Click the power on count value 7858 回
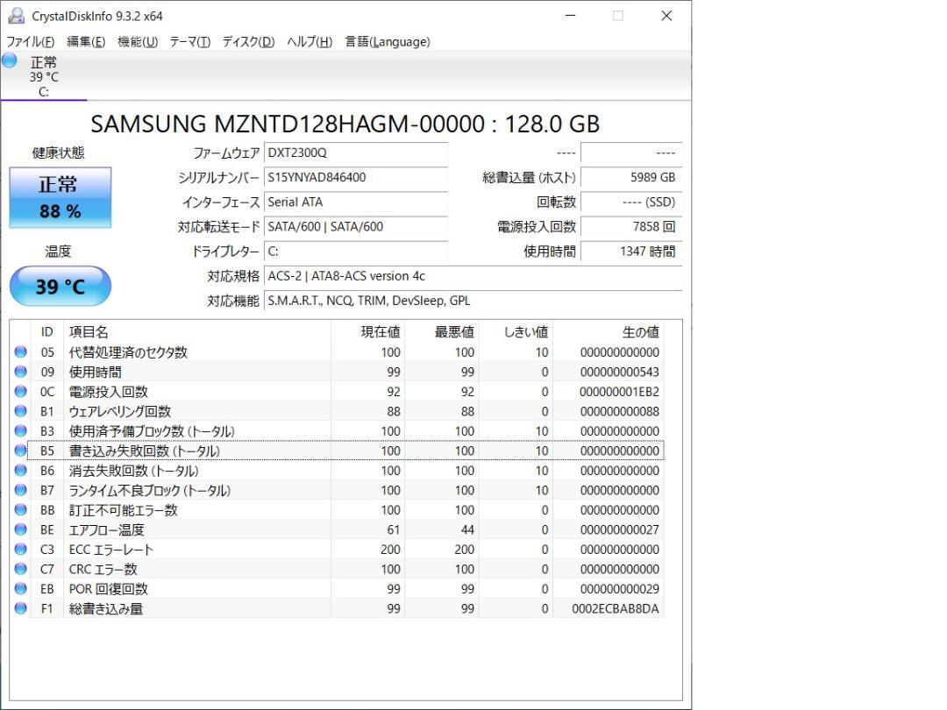The image size is (947, 710). [631, 227]
